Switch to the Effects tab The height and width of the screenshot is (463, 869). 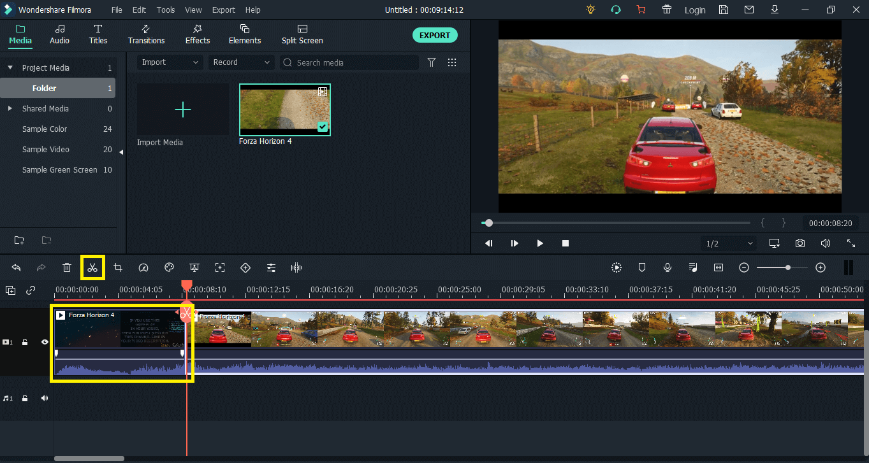(x=198, y=34)
